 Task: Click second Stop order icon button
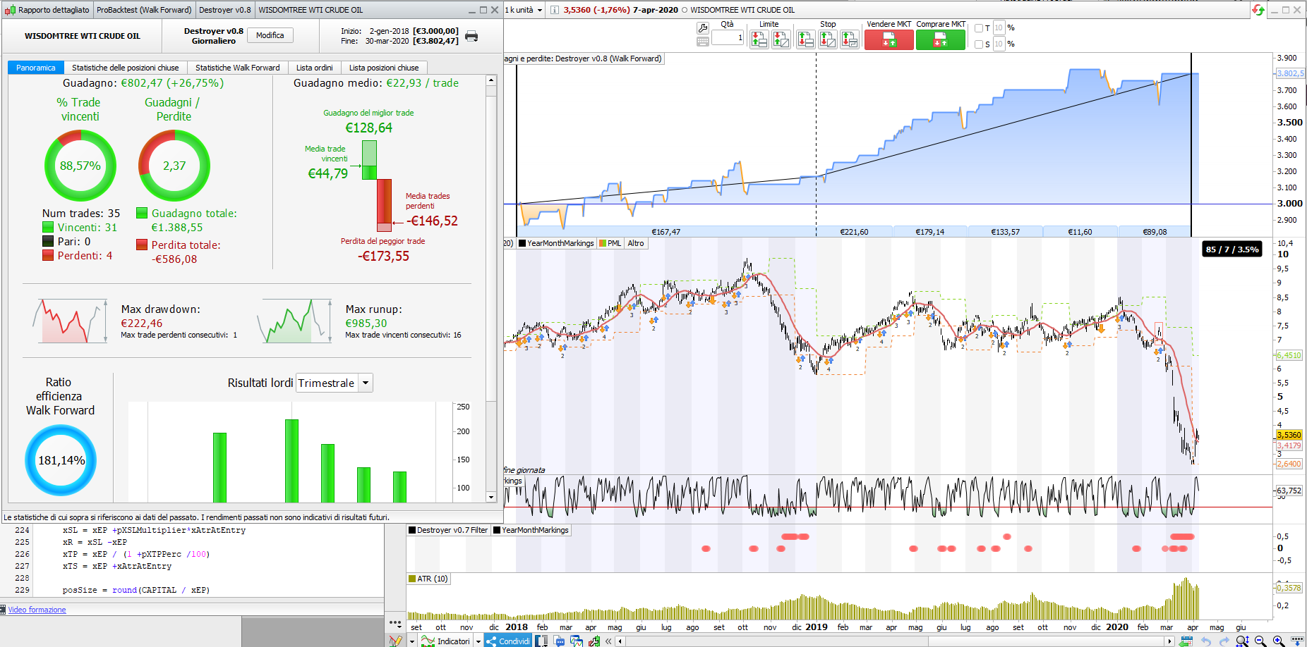pyautogui.click(x=827, y=39)
